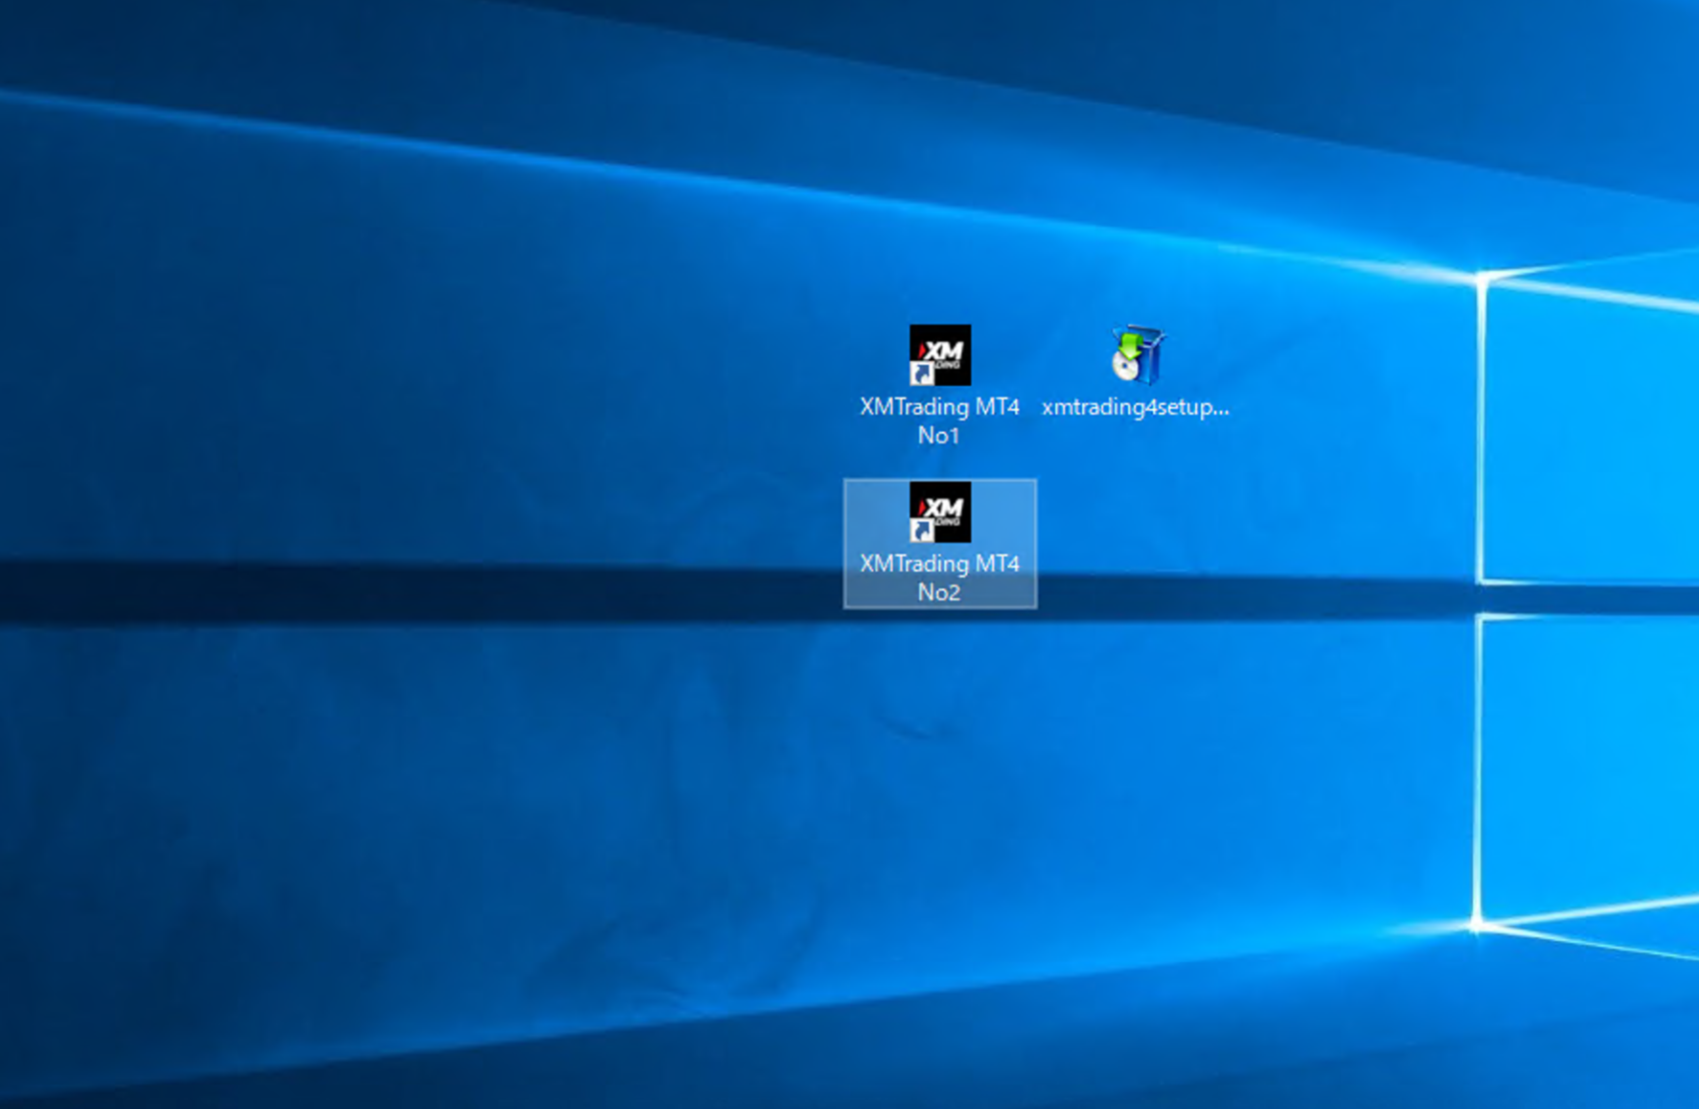Click the "XMTrading MT4" label above No1
1699x1109 pixels.
pos(939,407)
